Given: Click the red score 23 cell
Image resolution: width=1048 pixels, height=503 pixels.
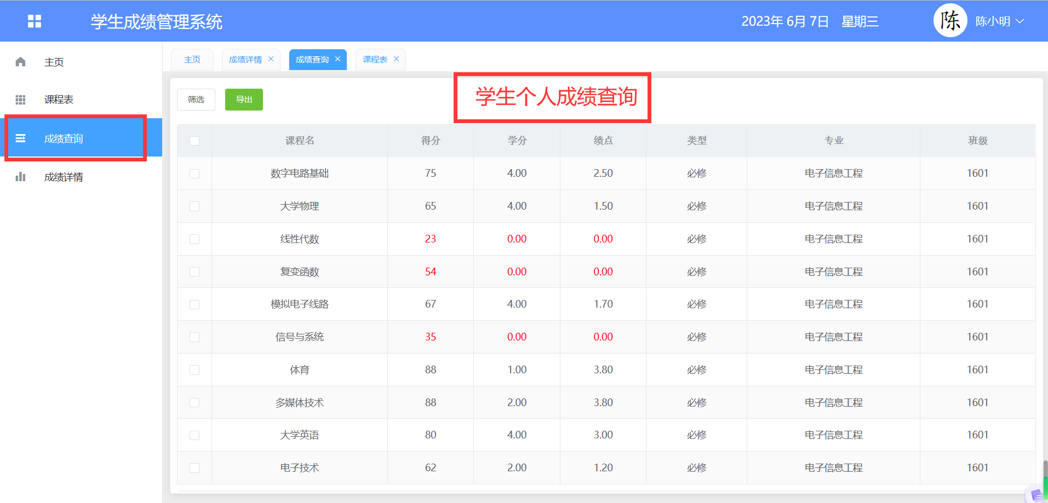Looking at the screenshot, I should point(431,239).
